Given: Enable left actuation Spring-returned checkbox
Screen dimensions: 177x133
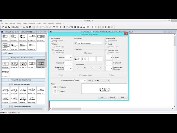Looking at the screenshot, I should [52, 41].
